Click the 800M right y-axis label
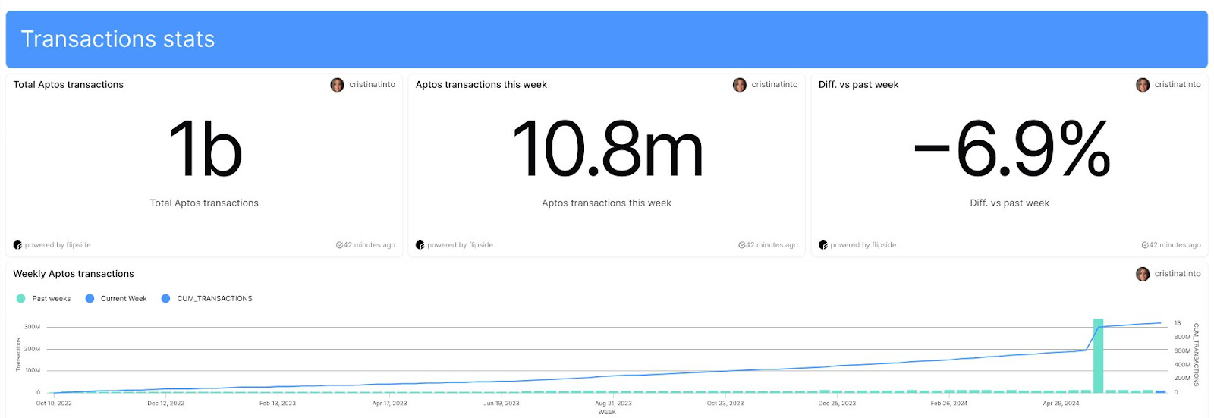The height and width of the screenshot is (418, 1214). (1182, 337)
